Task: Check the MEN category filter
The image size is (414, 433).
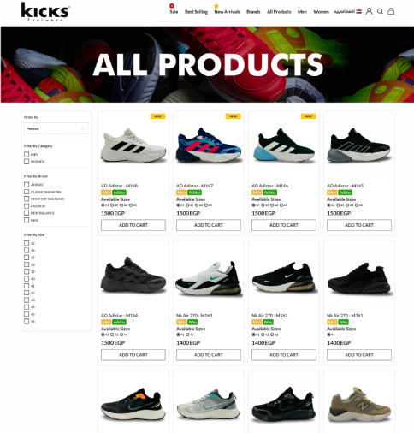Action: [x=27, y=154]
